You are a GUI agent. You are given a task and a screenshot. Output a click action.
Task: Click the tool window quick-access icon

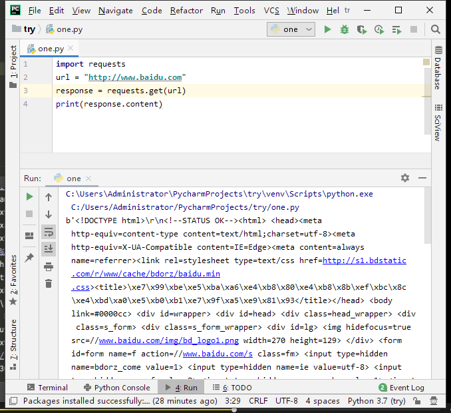coord(13,401)
